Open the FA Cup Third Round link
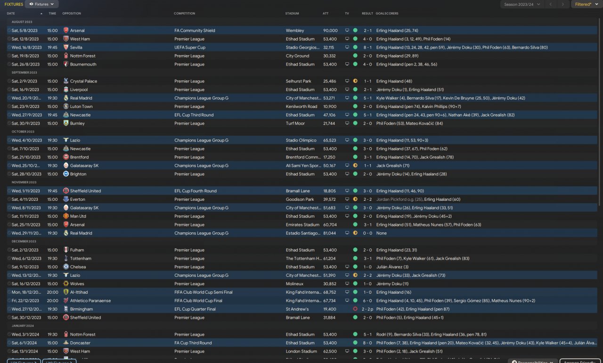603x363 pixels. [x=194, y=343]
